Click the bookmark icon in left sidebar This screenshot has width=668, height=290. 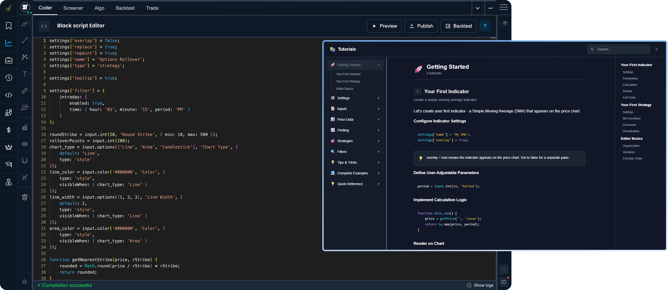9,26
